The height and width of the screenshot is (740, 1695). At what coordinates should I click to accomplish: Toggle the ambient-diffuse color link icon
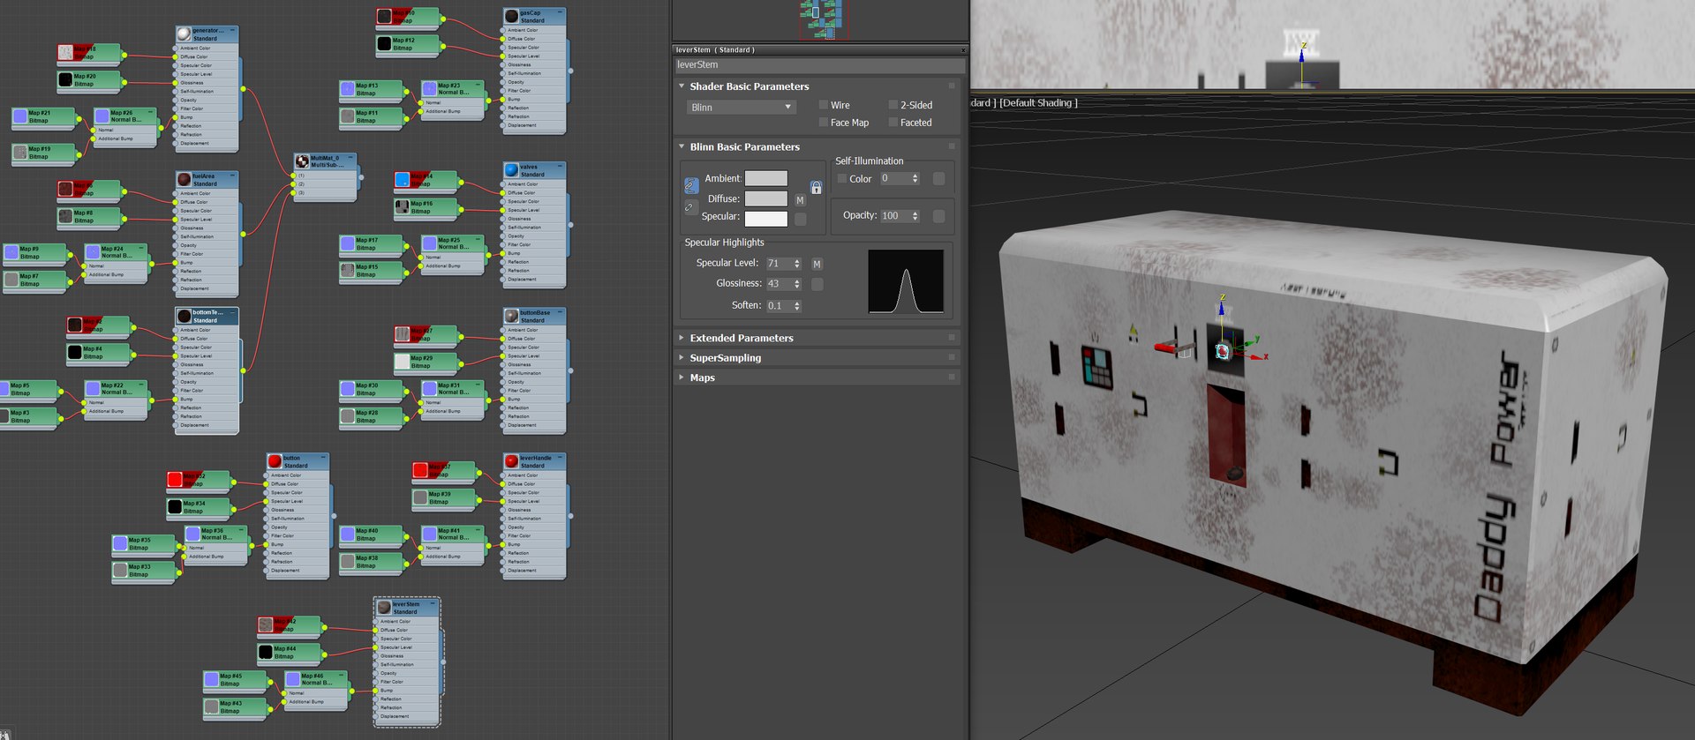coord(691,185)
